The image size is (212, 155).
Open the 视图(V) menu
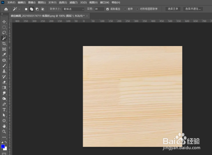(x=93, y=3)
